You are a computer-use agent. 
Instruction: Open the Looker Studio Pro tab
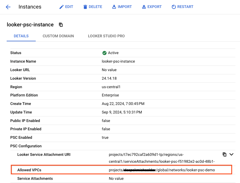coord(106,36)
